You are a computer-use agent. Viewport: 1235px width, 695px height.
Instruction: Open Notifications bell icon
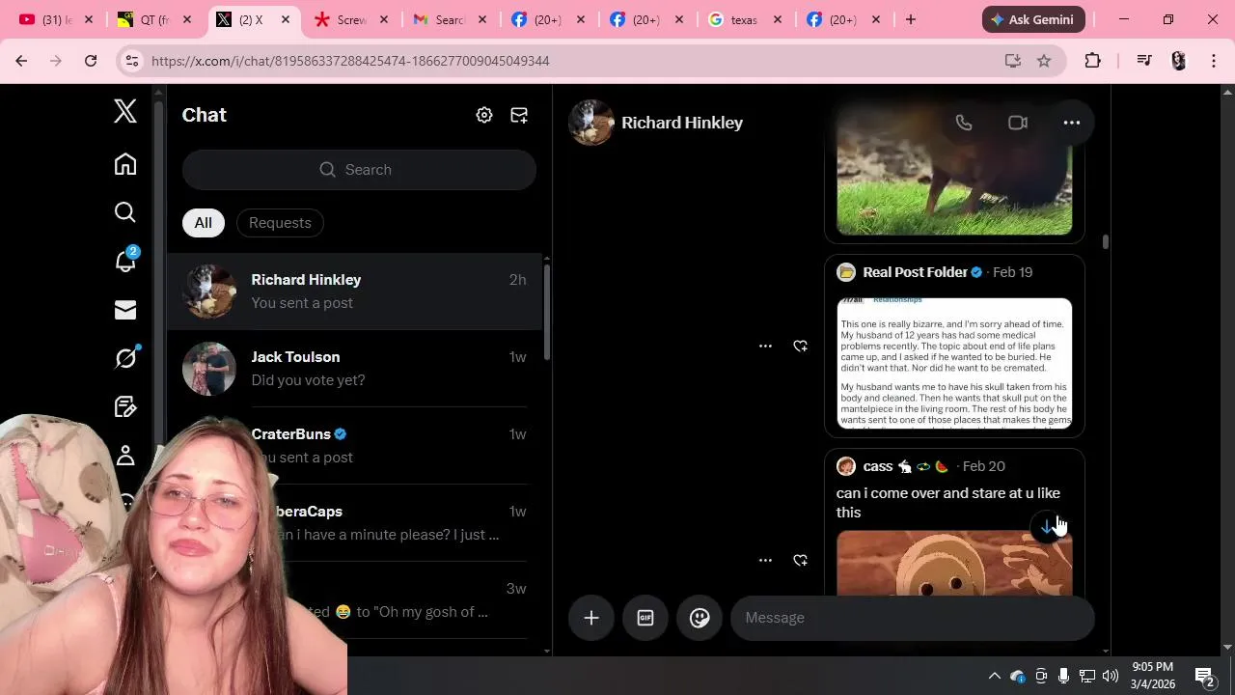pos(125,261)
